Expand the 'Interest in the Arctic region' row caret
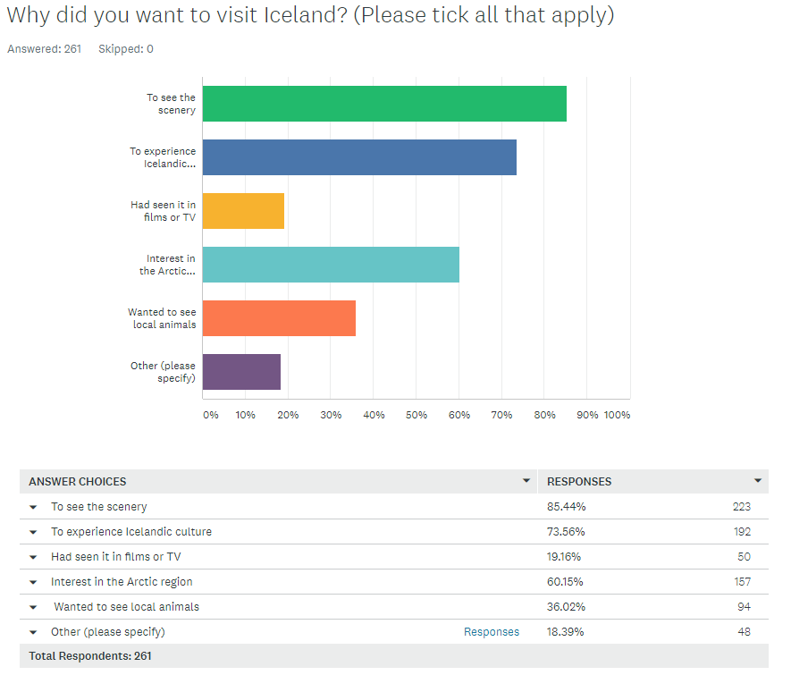 pos(33,581)
